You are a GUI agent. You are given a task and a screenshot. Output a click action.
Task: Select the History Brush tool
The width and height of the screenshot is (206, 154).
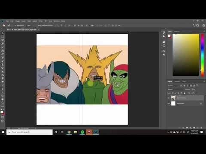3,68
